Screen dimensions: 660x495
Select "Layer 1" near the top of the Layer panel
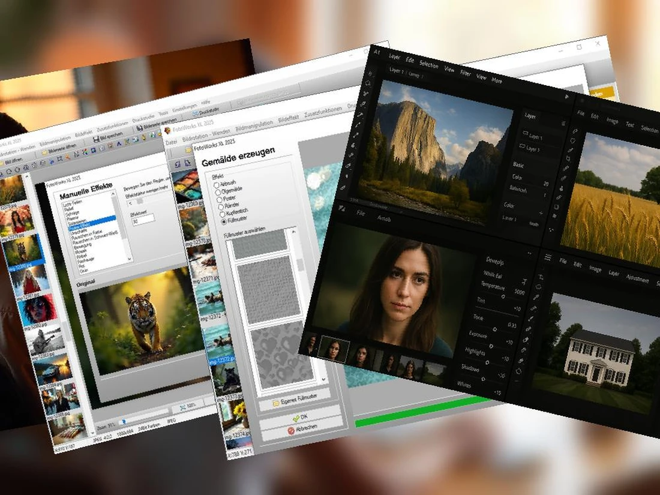tap(532, 136)
